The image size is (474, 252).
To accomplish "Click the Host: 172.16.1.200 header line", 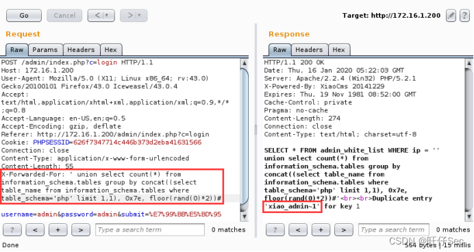I will pos(37,71).
